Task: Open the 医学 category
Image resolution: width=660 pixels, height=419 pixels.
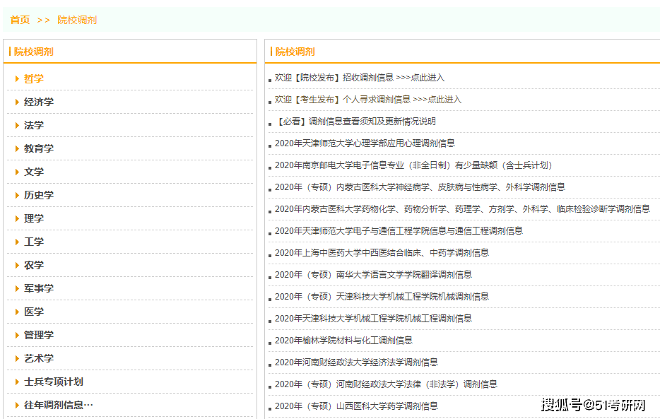Action: tap(33, 312)
